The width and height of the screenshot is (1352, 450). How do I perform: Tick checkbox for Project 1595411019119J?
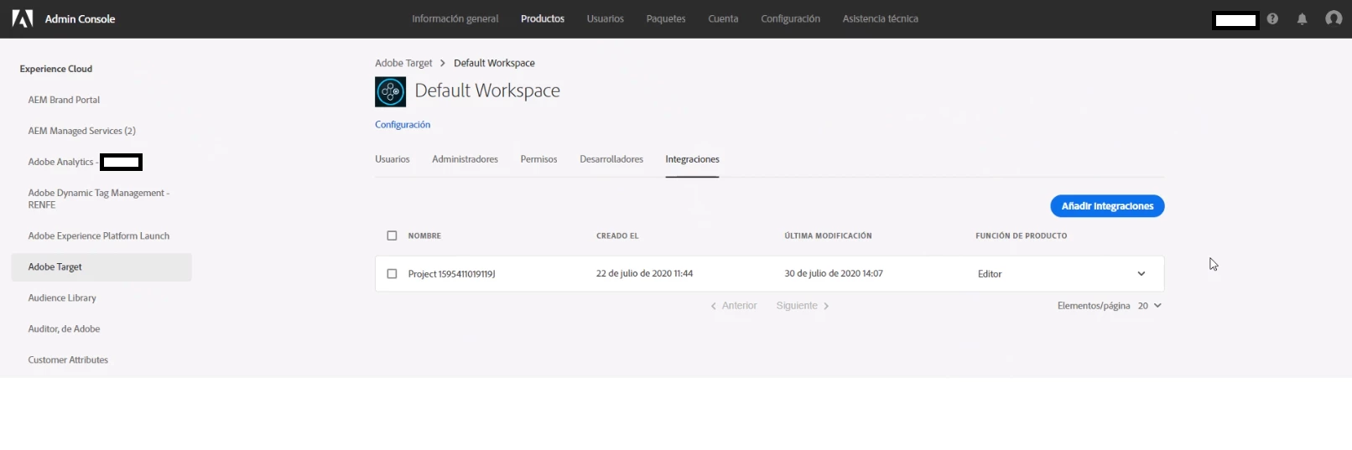[392, 273]
